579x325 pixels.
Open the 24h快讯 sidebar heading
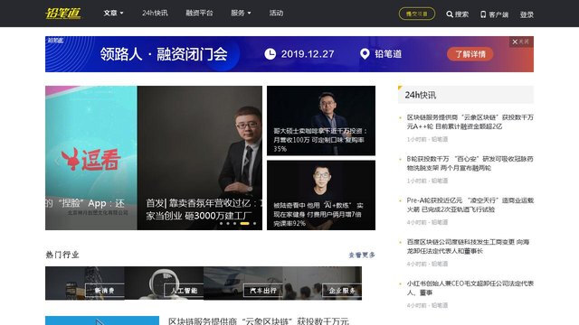tap(420, 95)
